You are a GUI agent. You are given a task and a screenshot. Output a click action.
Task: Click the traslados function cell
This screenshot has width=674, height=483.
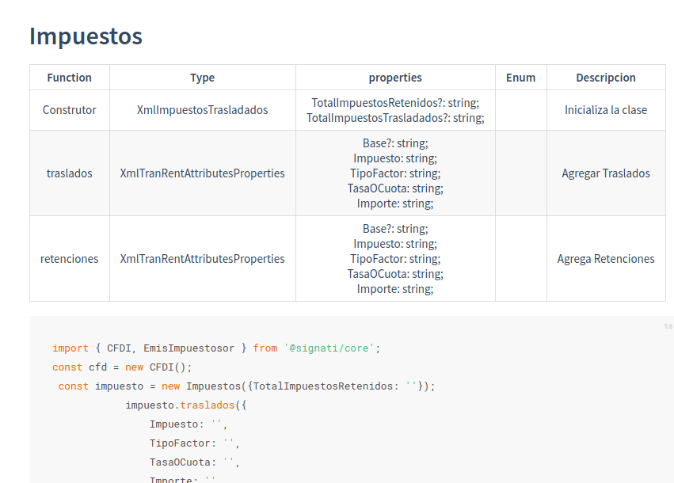click(x=69, y=173)
